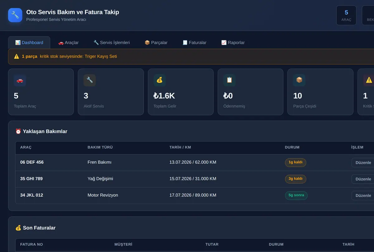The height and width of the screenshot is (252, 374).
Task: Click the 'Fren Bakımı' maintenance type
Action: pos(99,162)
